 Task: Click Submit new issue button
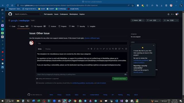(x=120, y=79)
